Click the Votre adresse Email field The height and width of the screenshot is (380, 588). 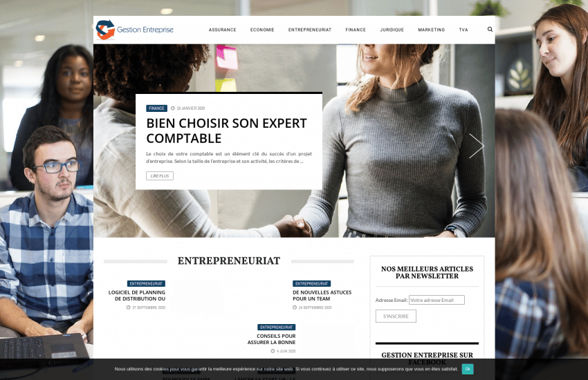(437, 300)
